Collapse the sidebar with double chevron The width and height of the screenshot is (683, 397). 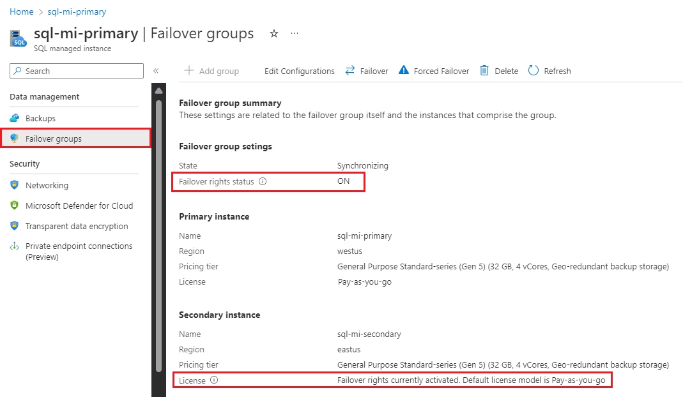[156, 71]
